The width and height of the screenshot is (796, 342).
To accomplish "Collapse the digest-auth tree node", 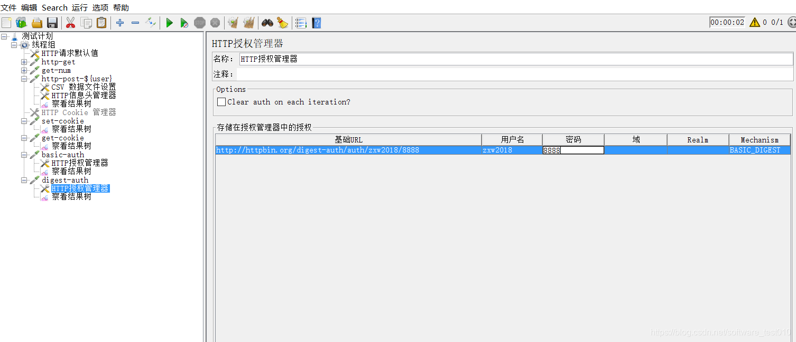I will [24, 180].
